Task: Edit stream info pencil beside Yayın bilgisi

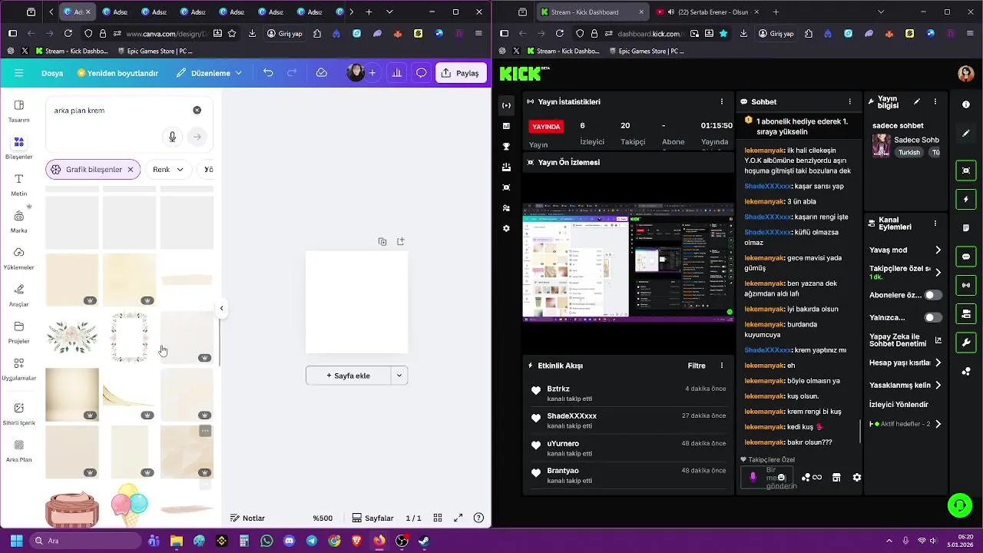Action: click(x=916, y=101)
